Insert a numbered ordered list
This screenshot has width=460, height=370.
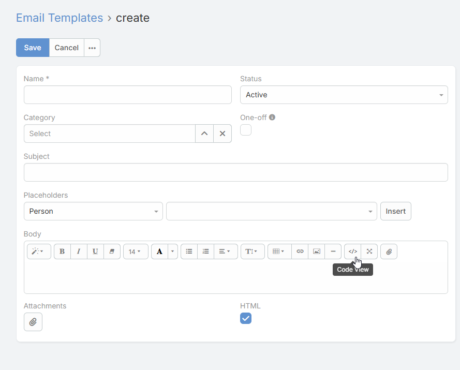(x=205, y=251)
